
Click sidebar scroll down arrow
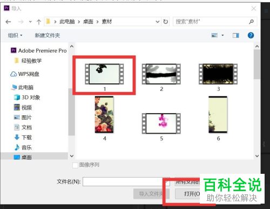(x=72, y=156)
